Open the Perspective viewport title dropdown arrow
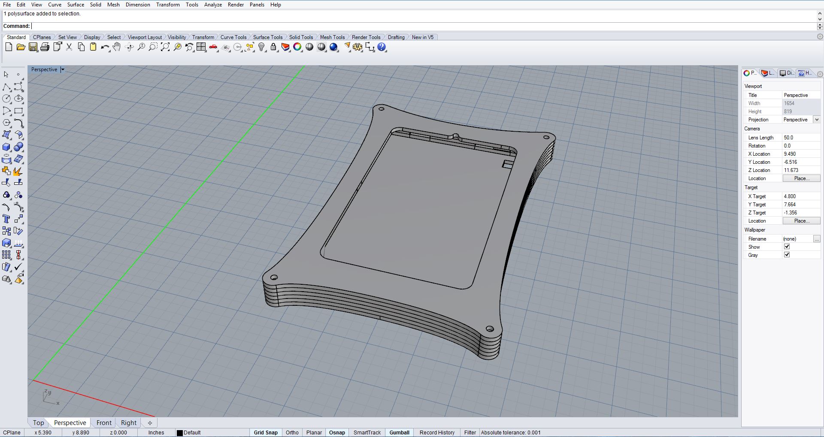This screenshot has width=824, height=437. click(x=63, y=69)
